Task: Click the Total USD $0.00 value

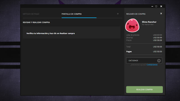Action: point(157,47)
